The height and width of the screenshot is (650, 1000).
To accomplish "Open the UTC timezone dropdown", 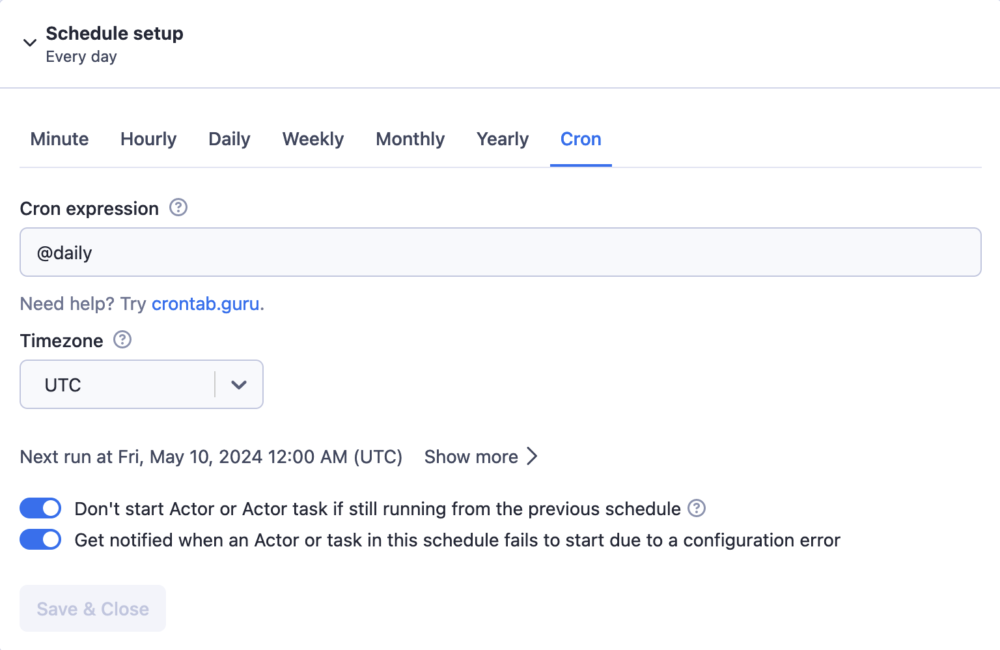I will [x=117, y=385].
